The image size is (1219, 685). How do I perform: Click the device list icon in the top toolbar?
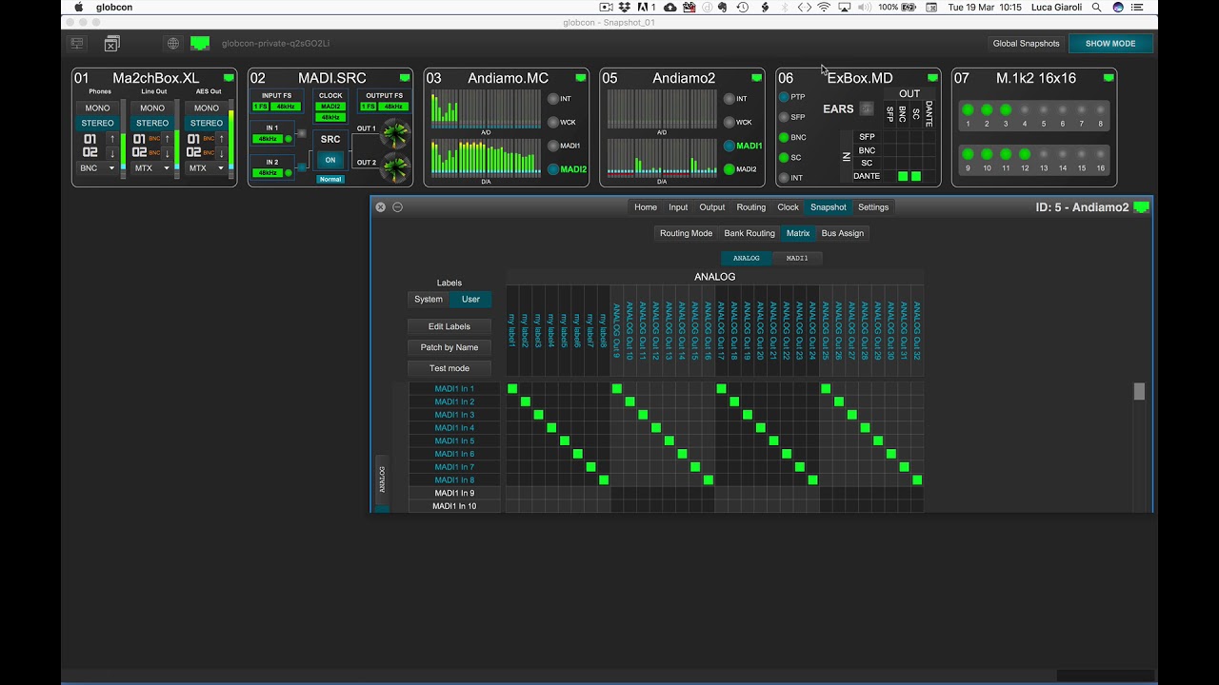[x=77, y=44]
